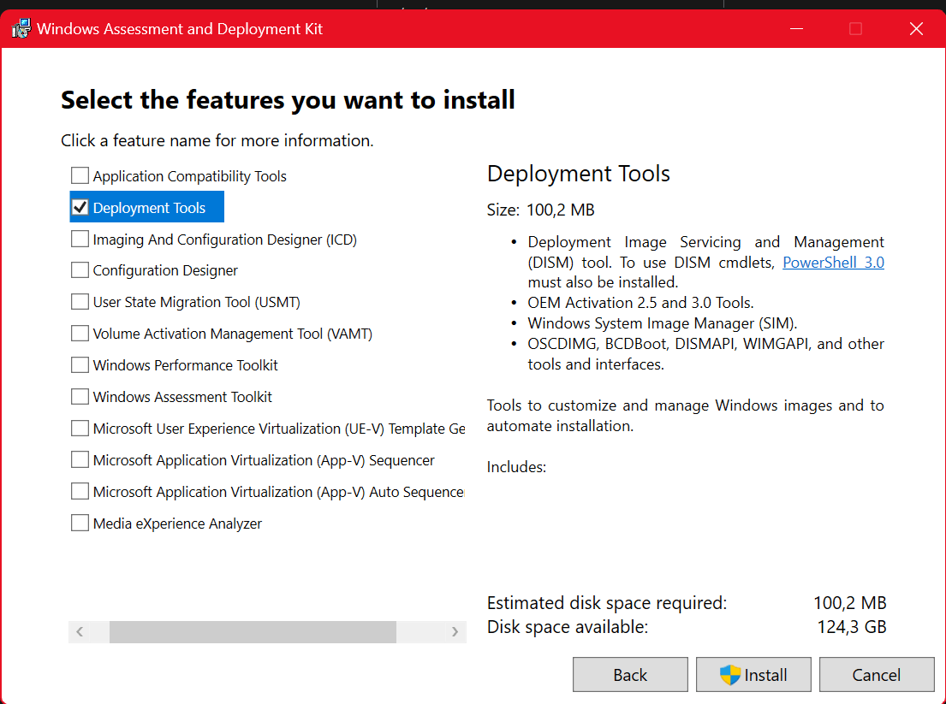Select the Deployment Tools feature name
The height and width of the screenshot is (704, 946).
tap(149, 208)
